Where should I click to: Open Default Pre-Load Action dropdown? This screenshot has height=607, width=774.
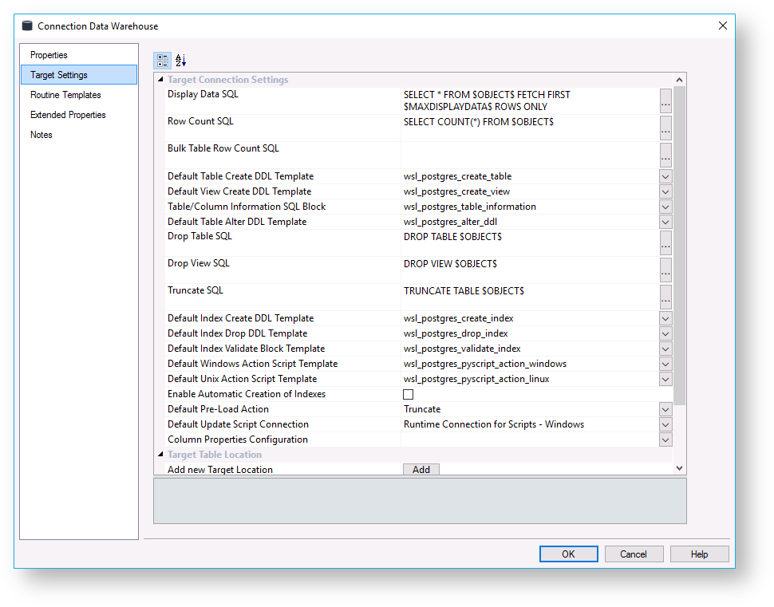[665, 410]
